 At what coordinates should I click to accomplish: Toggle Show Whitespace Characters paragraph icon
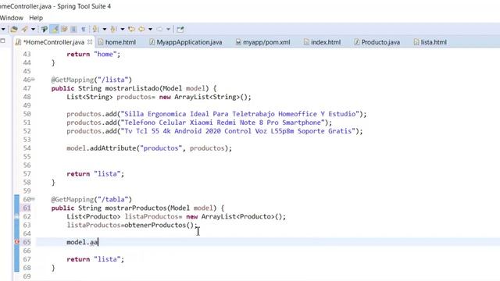pyautogui.click(x=84, y=30)
